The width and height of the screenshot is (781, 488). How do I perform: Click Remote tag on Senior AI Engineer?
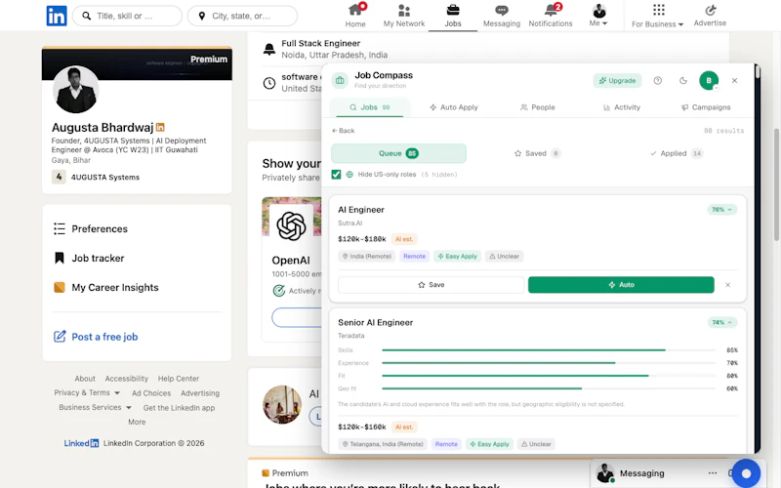[446, 444]
